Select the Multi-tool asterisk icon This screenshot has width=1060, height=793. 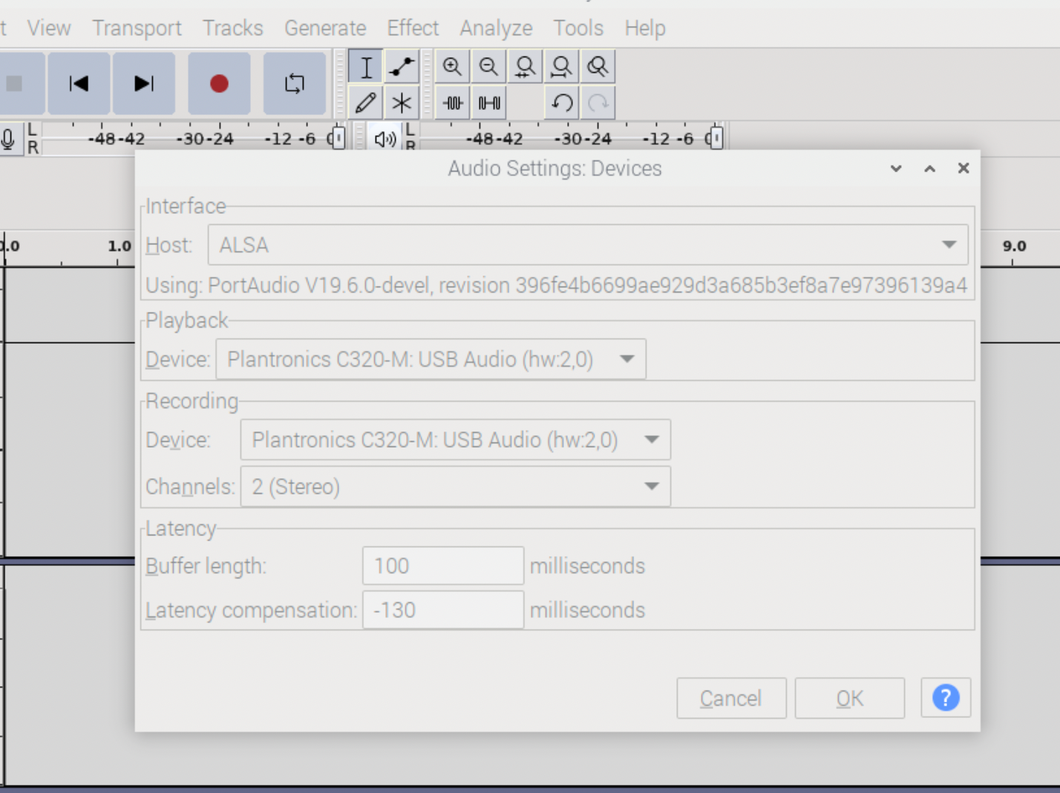click(402, 102)
